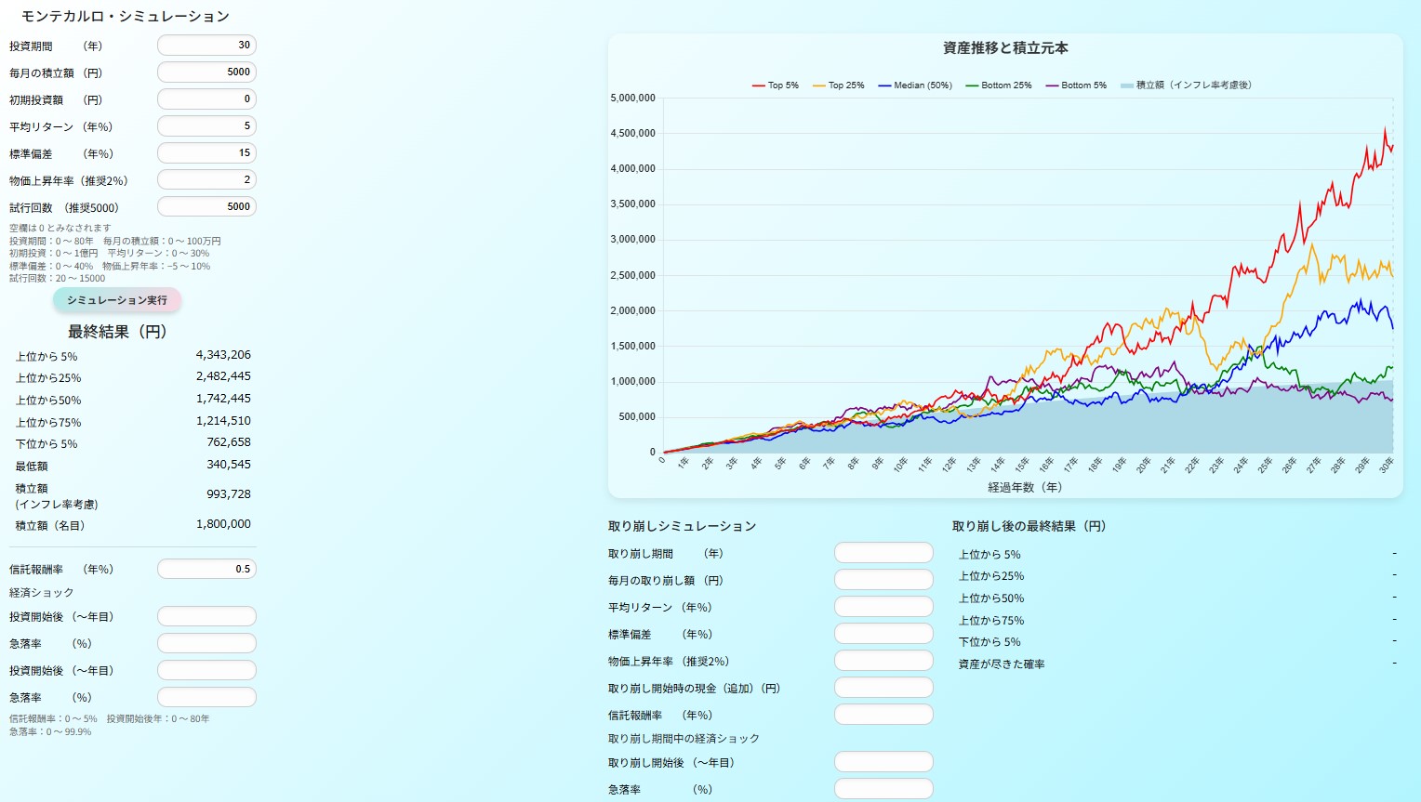Viewport: 1421px width, 802px height.
Task: Toggle the Top 5% legend series
Action: [x=776, y=85]
